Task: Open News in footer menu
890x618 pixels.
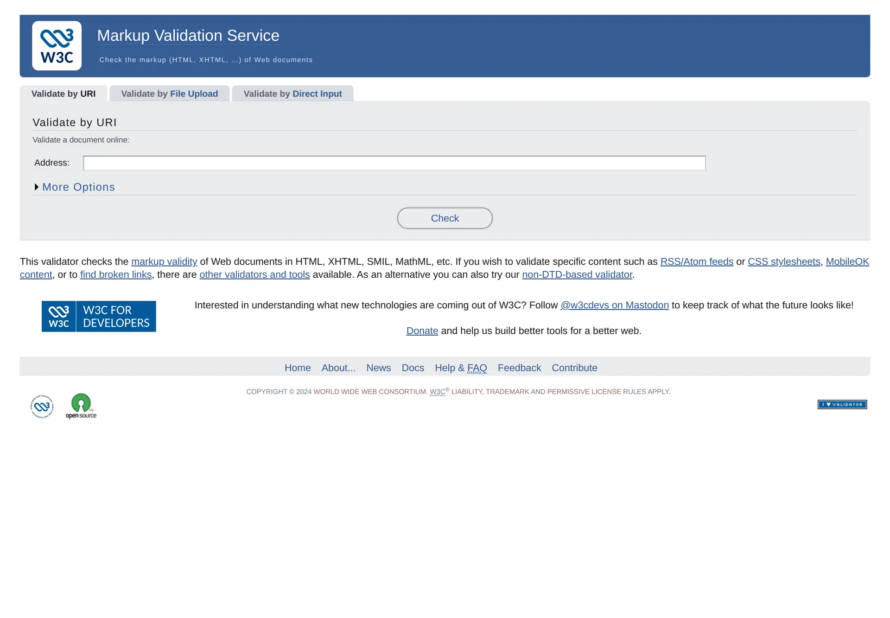Action: click(x=379, y=368)
